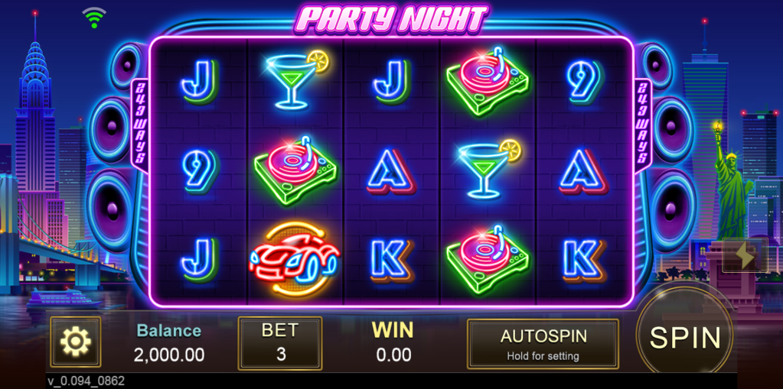This screenshot has height=389, width=783.
Task: Start AUTOSPIN mode
Action: (x=543, y=344)
